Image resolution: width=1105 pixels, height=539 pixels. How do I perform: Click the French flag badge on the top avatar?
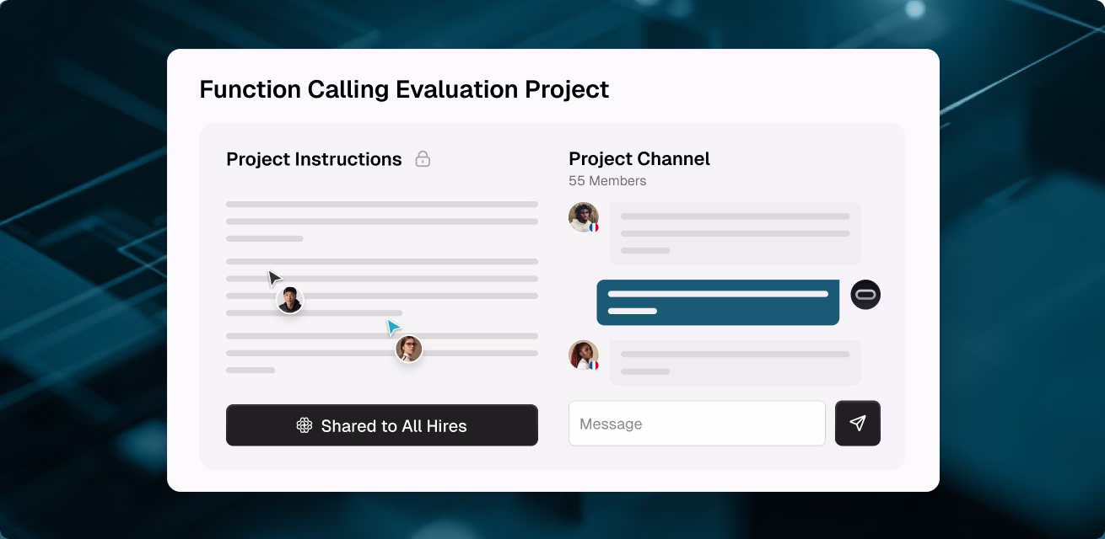click(596, 227)
